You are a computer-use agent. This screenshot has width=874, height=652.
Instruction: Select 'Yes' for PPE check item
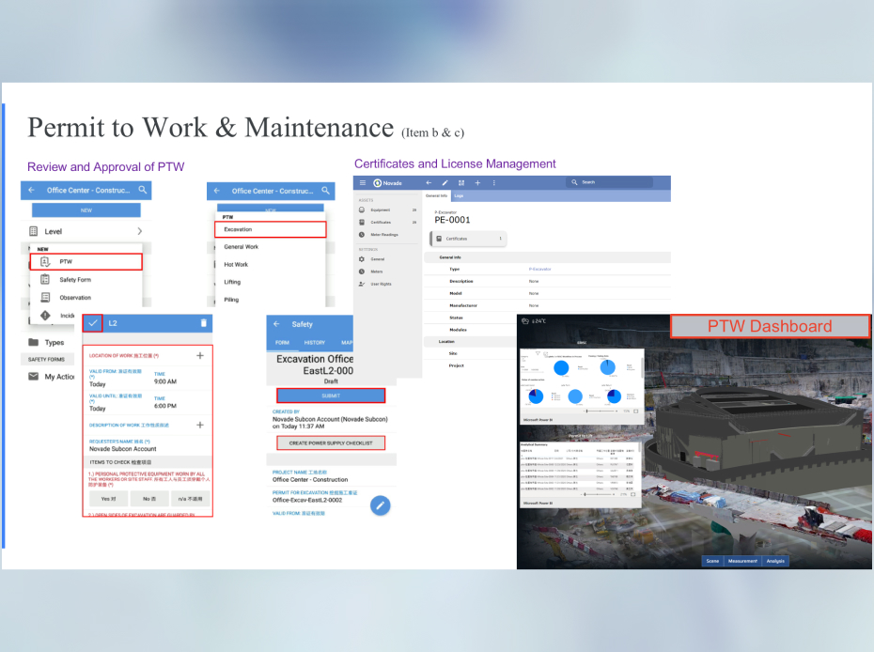107,499
